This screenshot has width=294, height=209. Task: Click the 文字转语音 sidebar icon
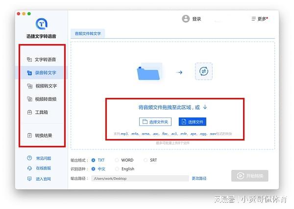click(29, 60)
